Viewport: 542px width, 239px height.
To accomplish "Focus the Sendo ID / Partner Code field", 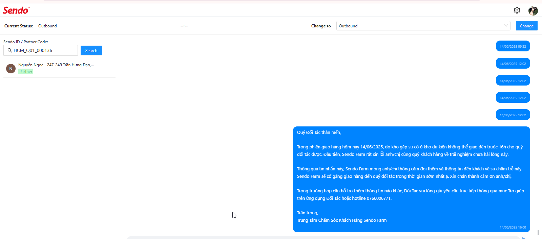I will pos(41,50).
